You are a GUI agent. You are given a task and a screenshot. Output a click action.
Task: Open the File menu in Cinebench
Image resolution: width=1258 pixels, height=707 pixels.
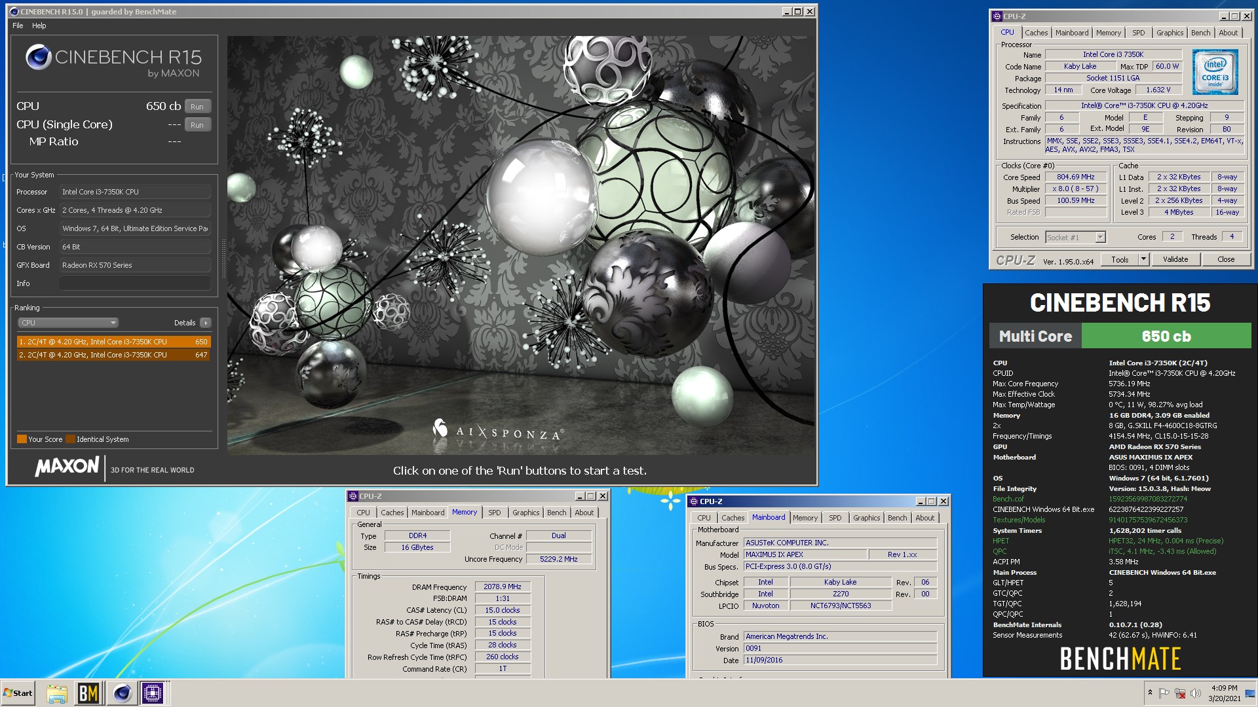pos(18,26)
